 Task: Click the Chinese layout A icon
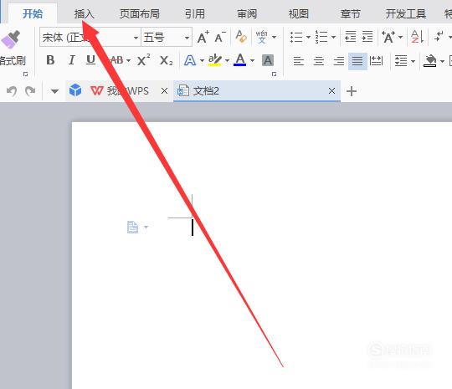pyautogui.click(x=388, y=37)
